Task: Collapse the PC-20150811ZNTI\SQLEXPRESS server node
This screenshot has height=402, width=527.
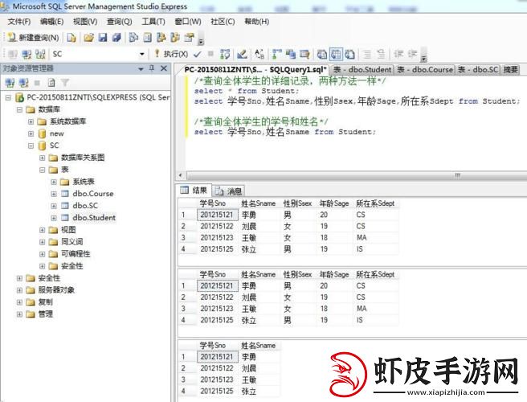Action: (8, 97)
